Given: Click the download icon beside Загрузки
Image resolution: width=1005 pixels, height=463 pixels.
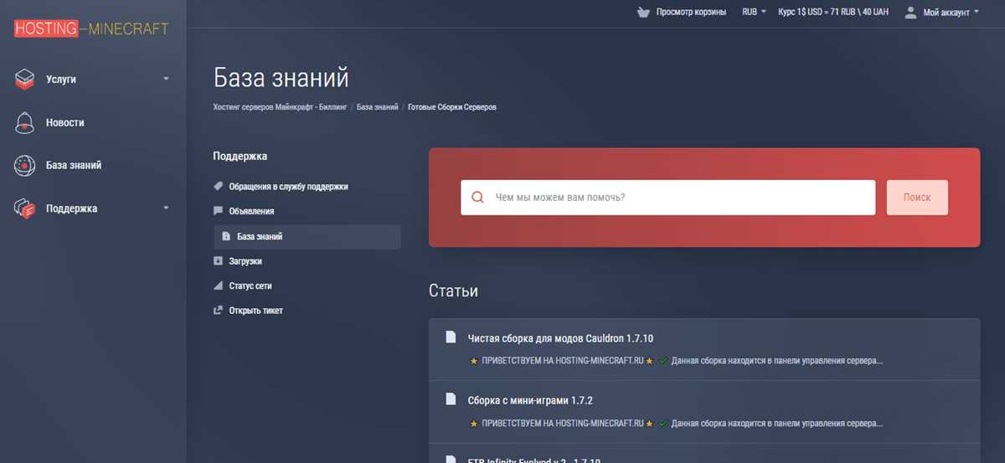Looking at the screenshot, I should coord(218,261).
